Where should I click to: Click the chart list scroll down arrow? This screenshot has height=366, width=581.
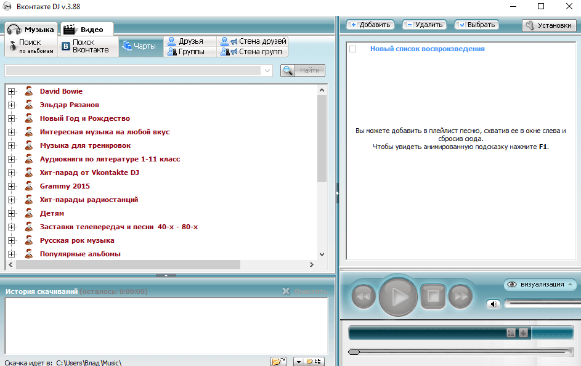pyautogui.click(x=322, y=254)
